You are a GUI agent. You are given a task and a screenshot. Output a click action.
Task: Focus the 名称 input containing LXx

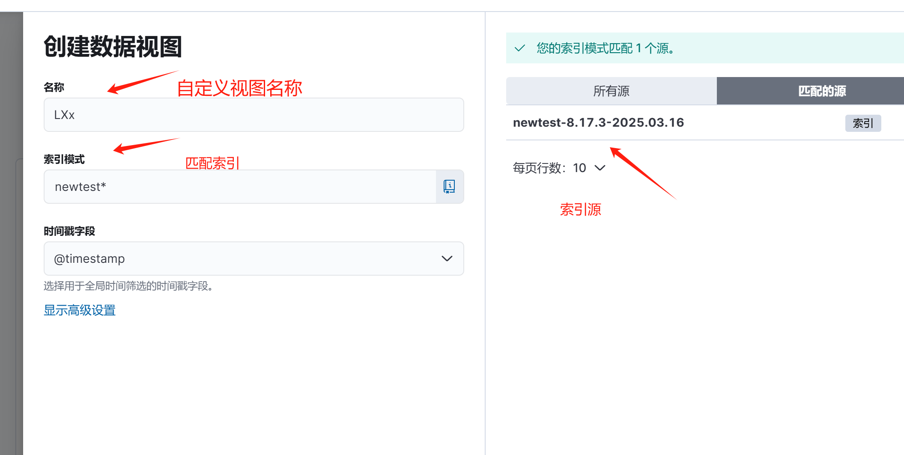tap(254, 115)
